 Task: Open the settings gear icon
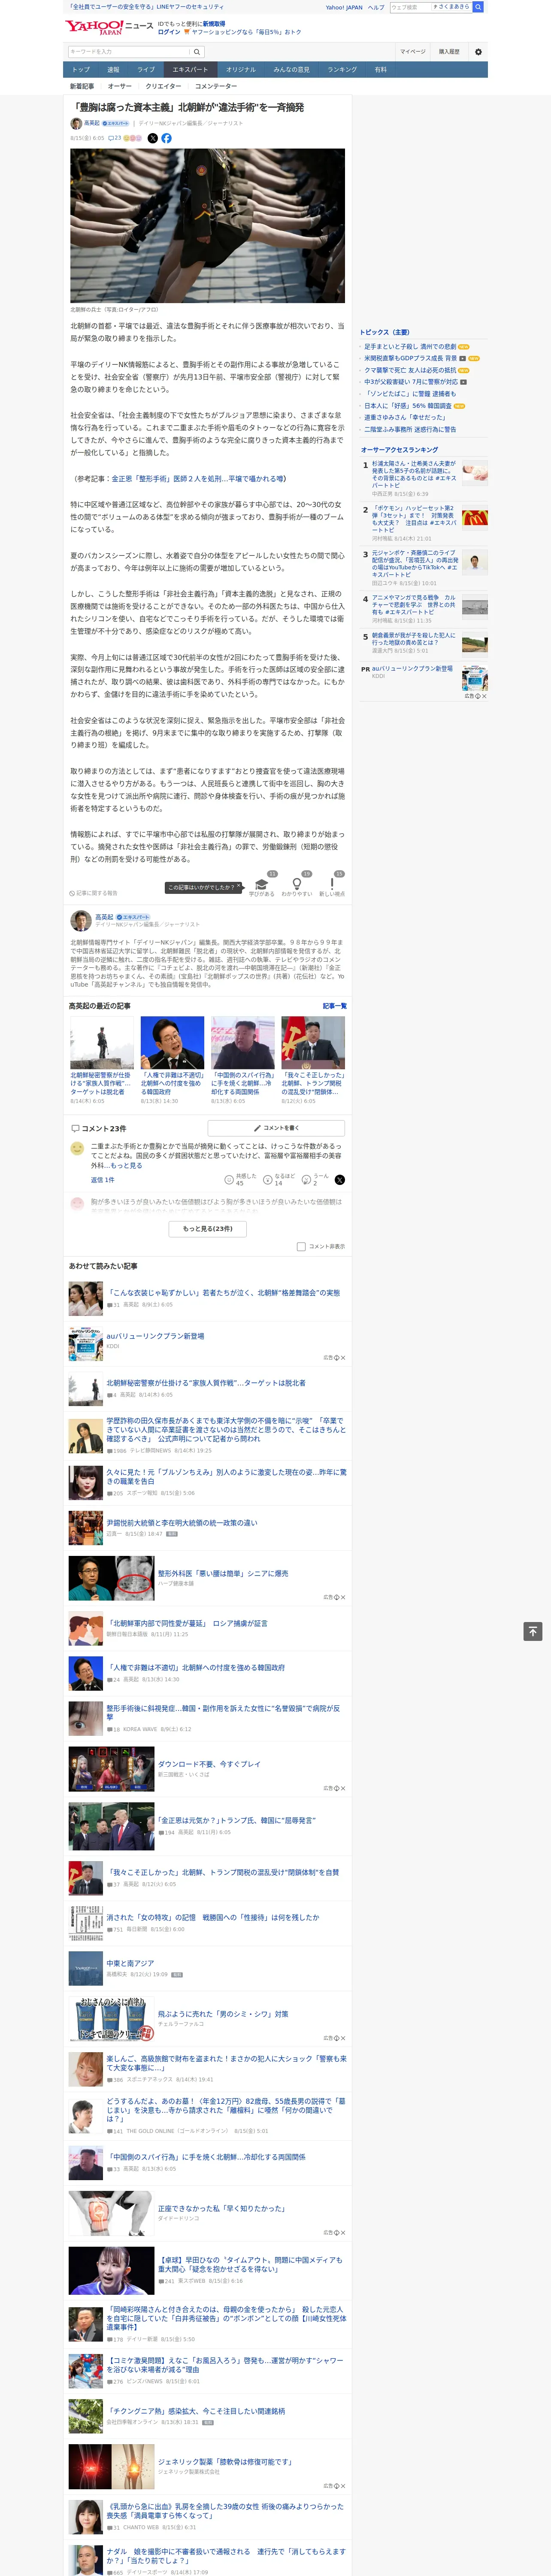478,52
